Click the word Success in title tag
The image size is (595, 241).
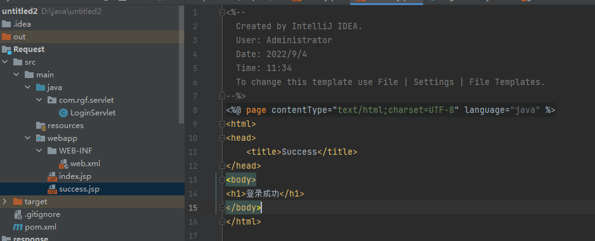(x=299, y=152)
